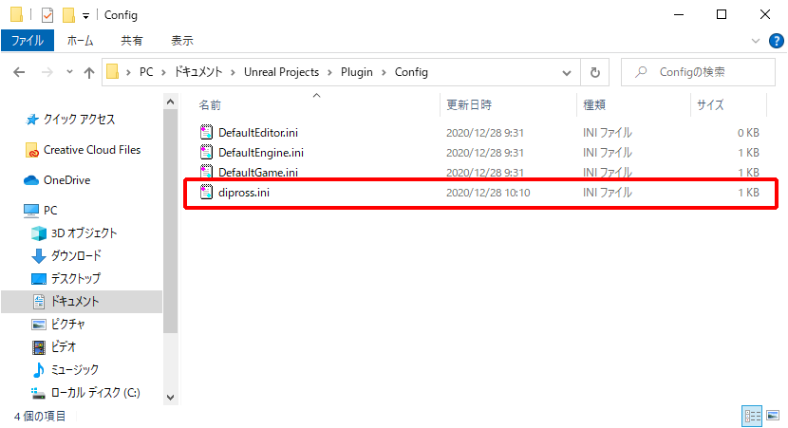Click the New folder quick access icon

(x=68, y=15)
